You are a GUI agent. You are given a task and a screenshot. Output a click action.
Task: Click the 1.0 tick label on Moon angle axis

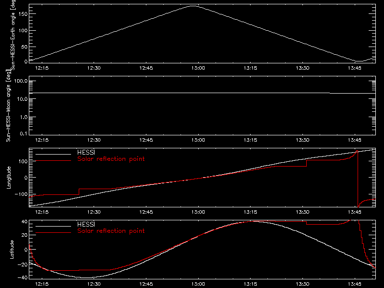pos(24,117)
